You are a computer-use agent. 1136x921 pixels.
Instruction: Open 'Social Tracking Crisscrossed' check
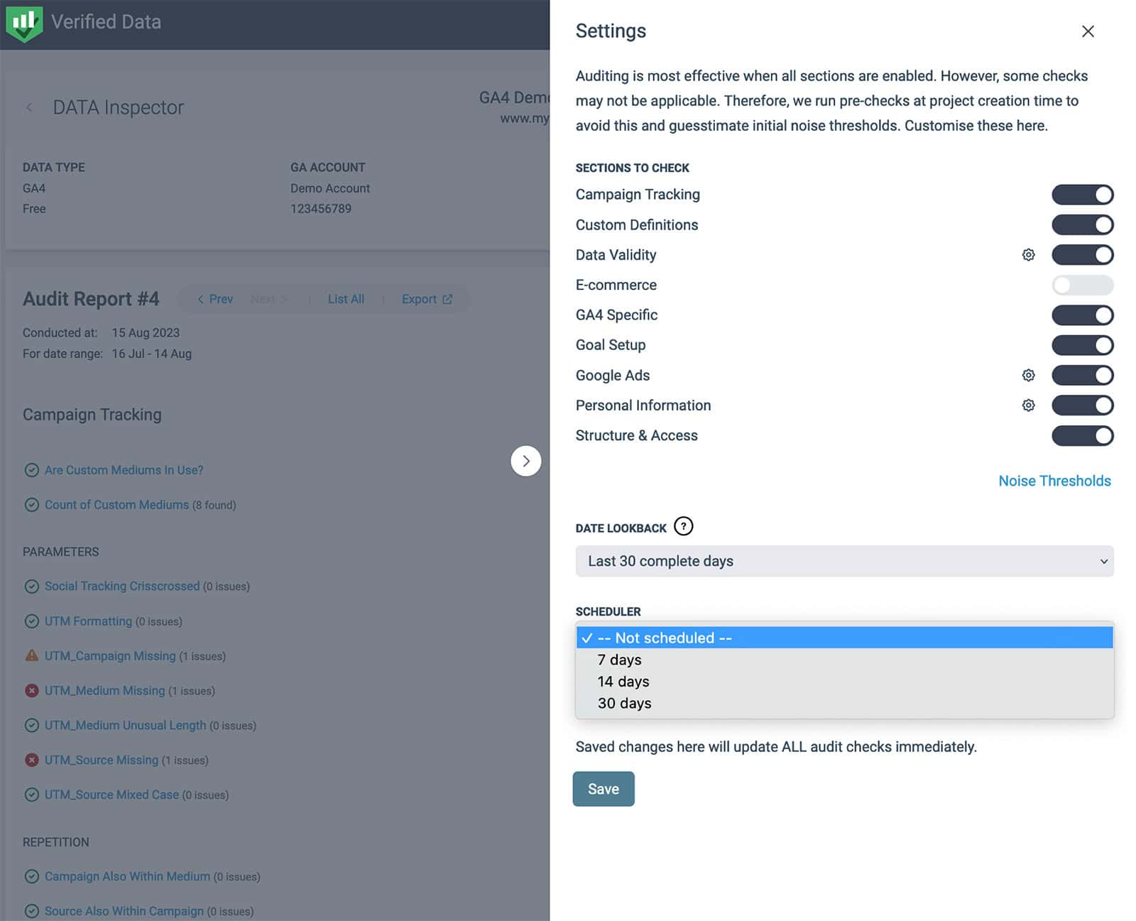[122, 586]
